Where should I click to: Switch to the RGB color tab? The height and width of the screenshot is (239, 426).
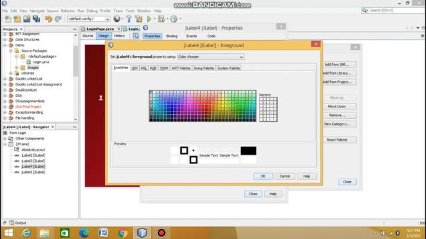(x=153, y=68)
